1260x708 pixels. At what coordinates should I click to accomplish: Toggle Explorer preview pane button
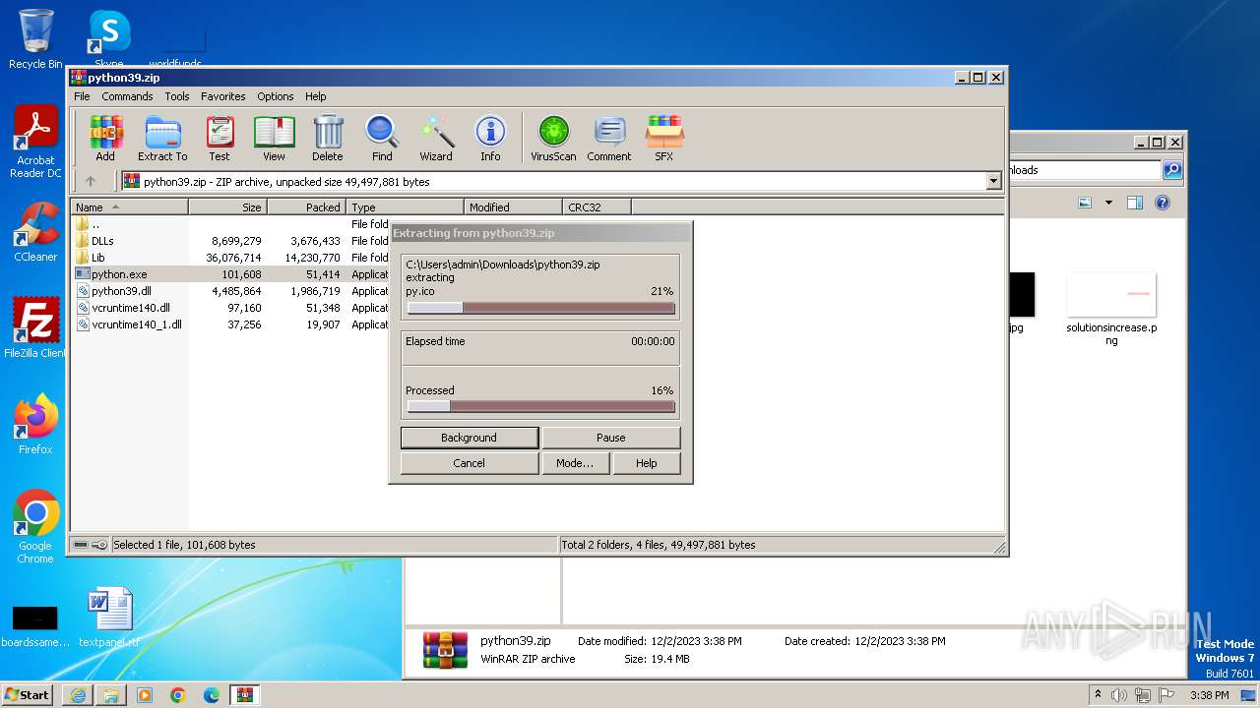(1135, 204)
